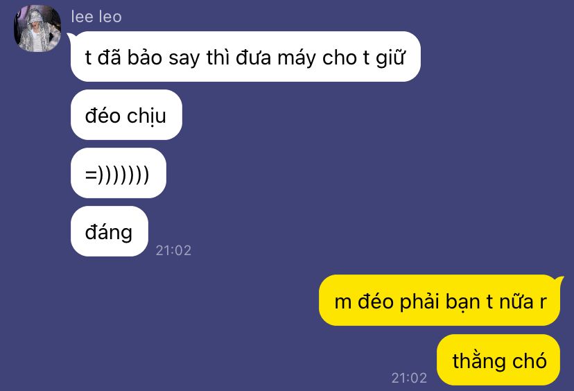Tap the 'đéo chịu' message bubble

click(126, 114)
